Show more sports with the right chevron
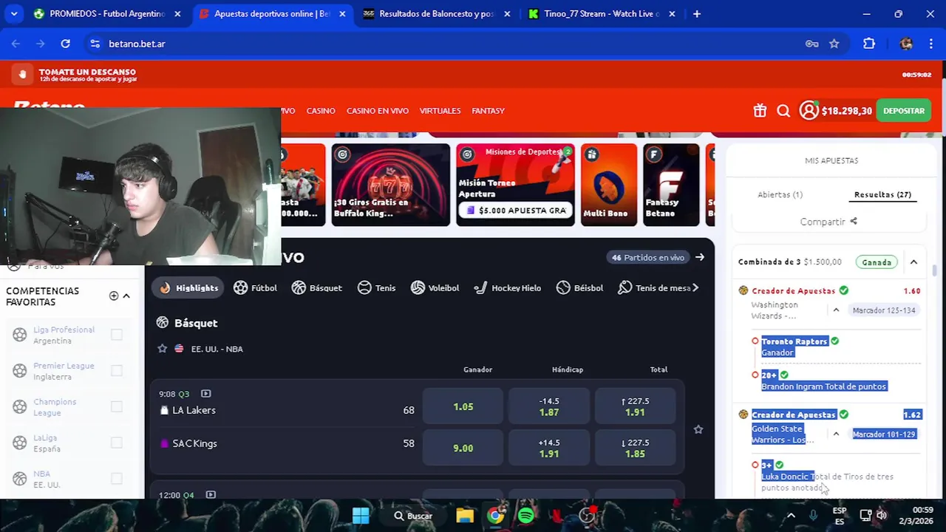946x532 pixels. tap(695, 287)
